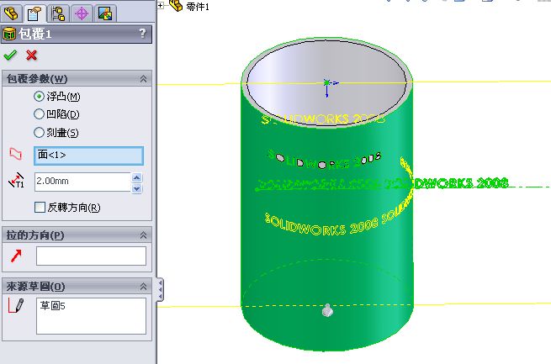The image size is (551, 364).
Task: Select the 凹陷(D) deboss option
Action: (x=39, y=114)
